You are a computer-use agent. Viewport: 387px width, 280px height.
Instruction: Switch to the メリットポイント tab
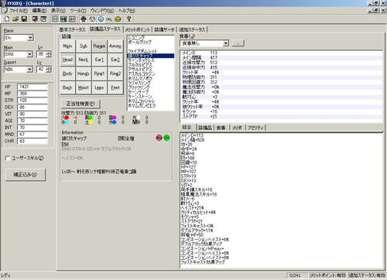coord(138,29)
